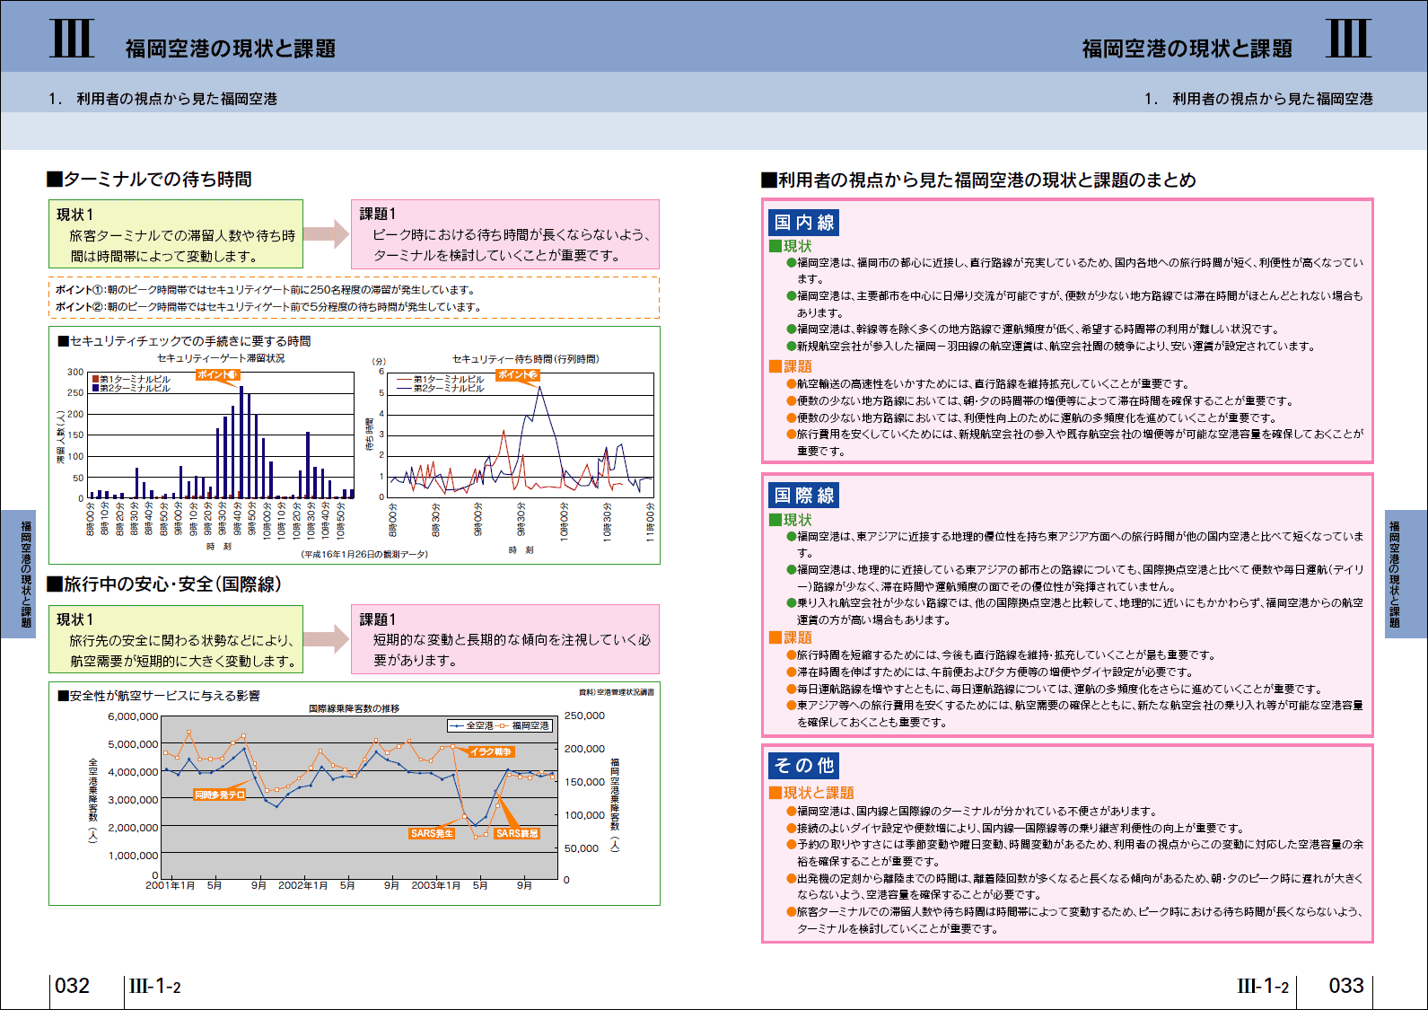Click the chart title セキュリティー待ち時間(行列時間)
1428x1010 pixels.
pyautogui.click(x=526, y=359)
